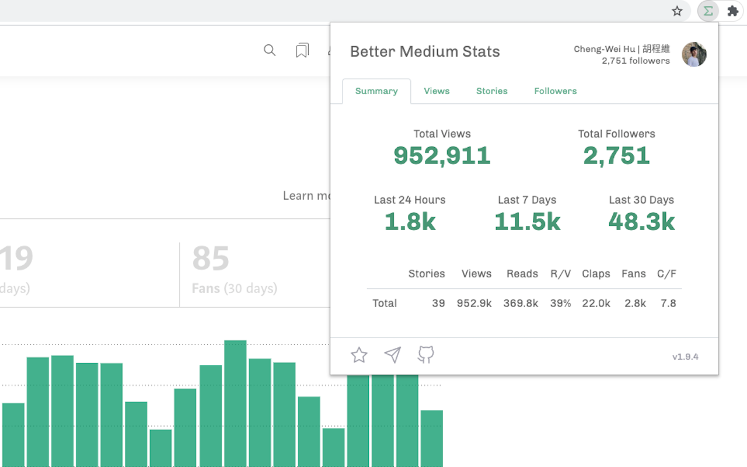Click the R/V column header
The width and height of the screenshot is (747, 467).
click(560, 274)
